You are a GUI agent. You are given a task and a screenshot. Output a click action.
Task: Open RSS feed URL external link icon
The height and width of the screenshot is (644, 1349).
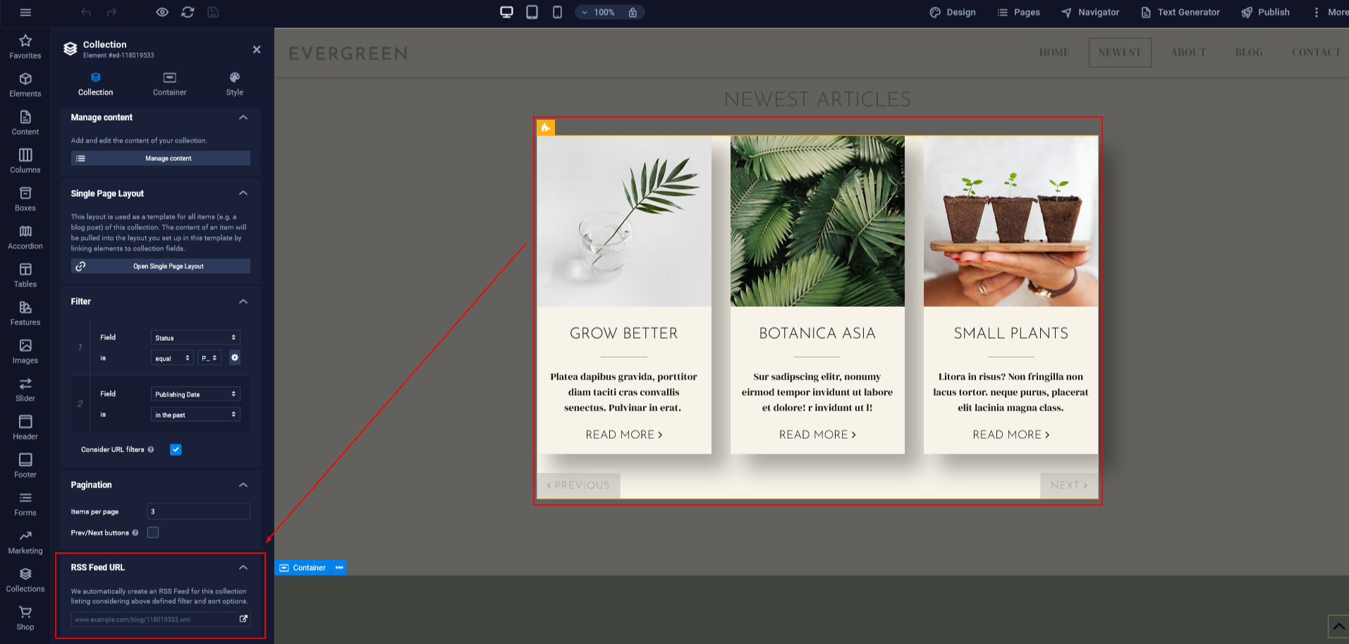[x=243, y=619]
